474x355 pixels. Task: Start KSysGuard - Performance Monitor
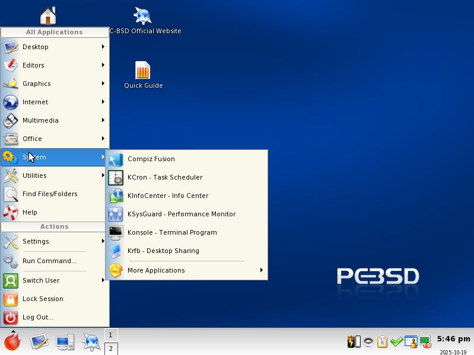186,215
